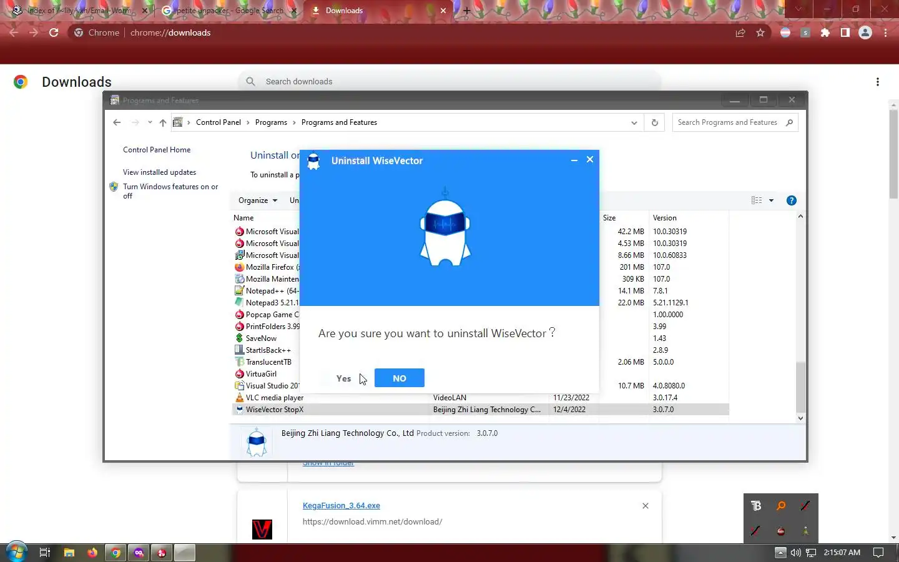Expand the address bar history dropdown
The height and width of the screenshot is (562, 899).
point(634,122)
